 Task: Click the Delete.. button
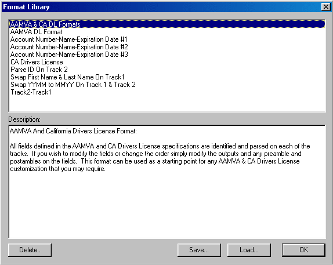tap(30, 250)
